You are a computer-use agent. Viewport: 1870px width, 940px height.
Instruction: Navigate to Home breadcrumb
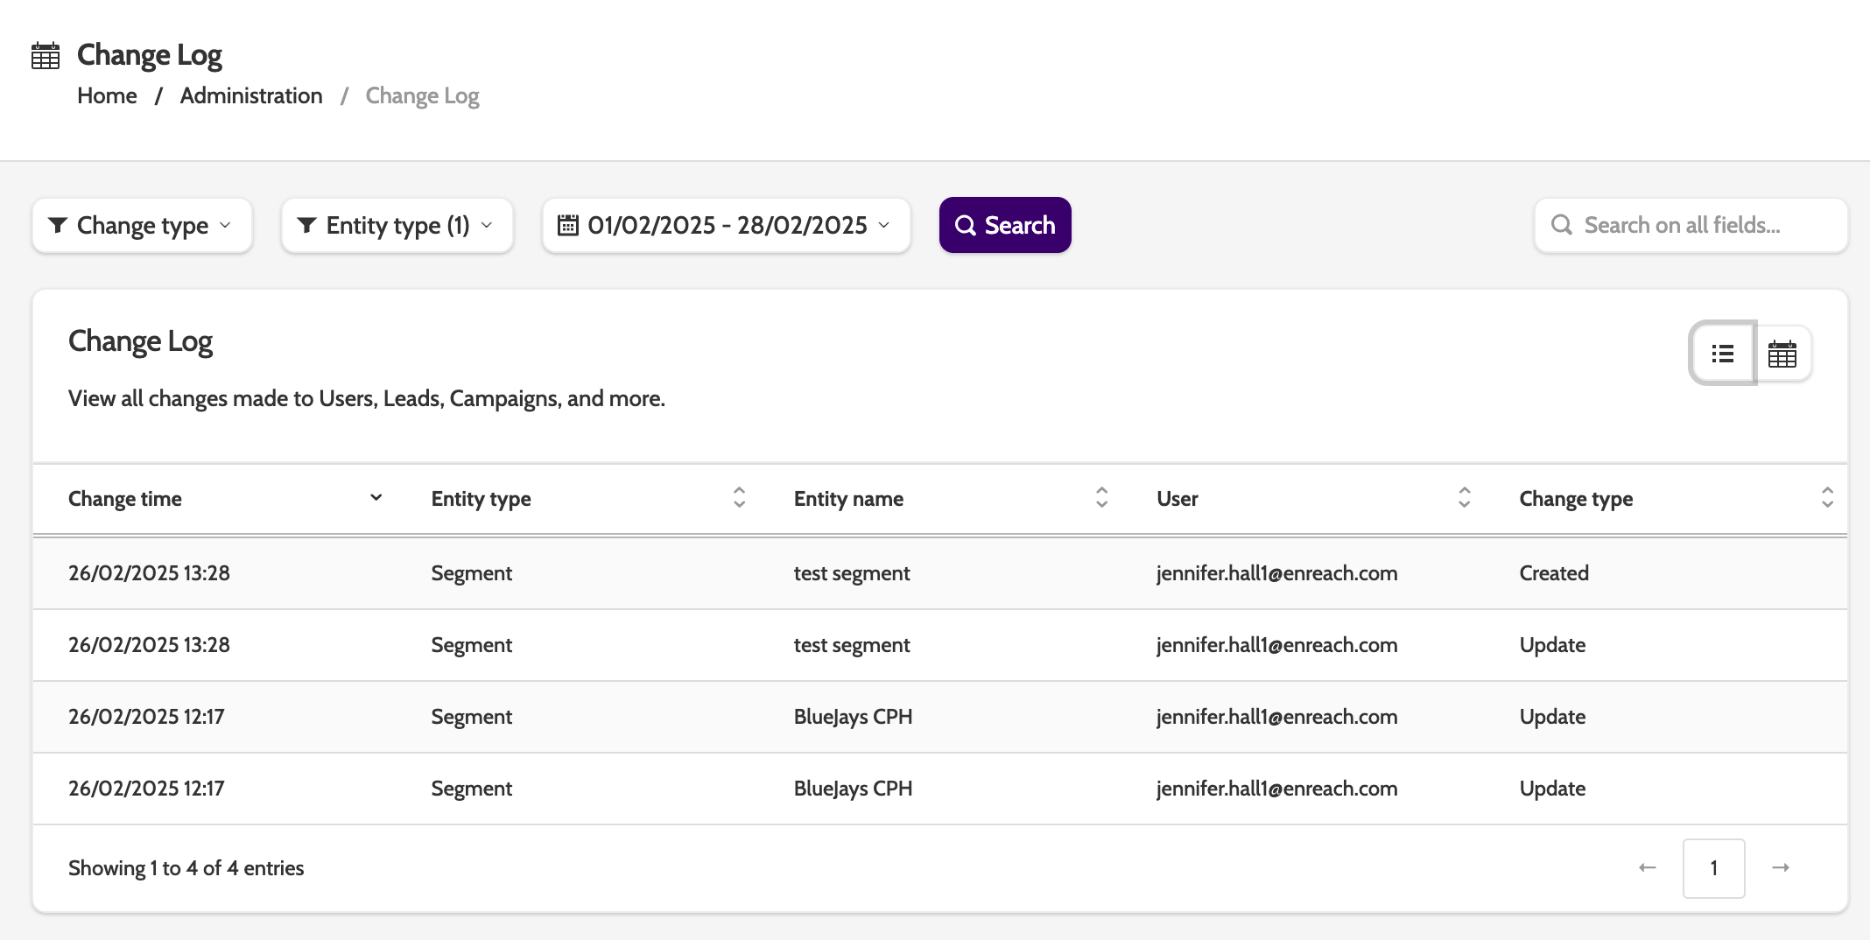coord(107,95)
